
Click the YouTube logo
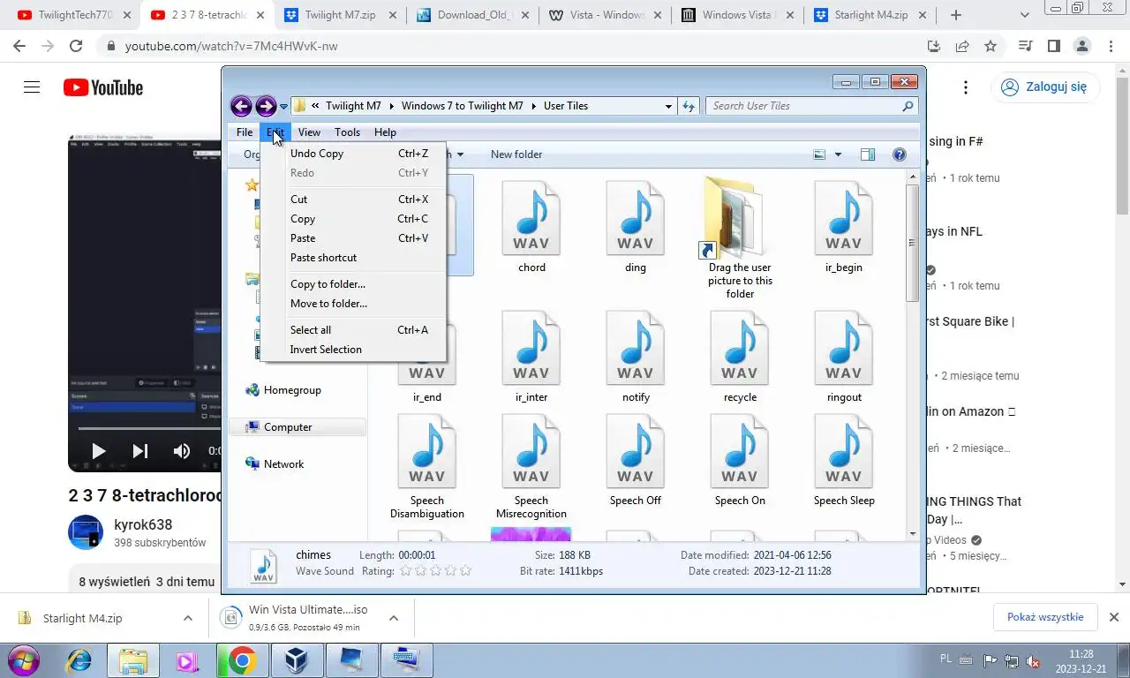pos(103,87)
